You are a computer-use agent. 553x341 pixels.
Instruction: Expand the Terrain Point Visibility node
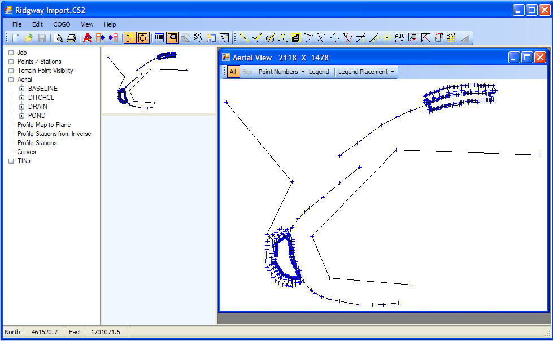coord(11,71)
